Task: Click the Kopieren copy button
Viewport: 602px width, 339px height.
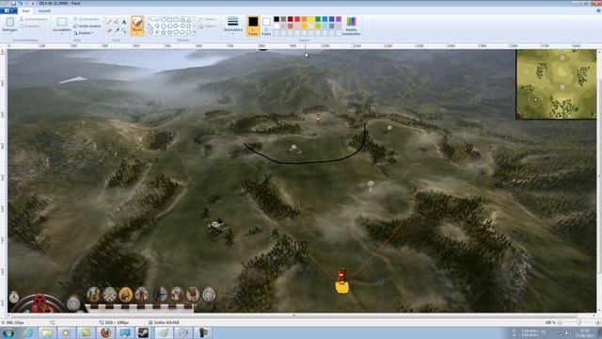Action: (30, 26)
